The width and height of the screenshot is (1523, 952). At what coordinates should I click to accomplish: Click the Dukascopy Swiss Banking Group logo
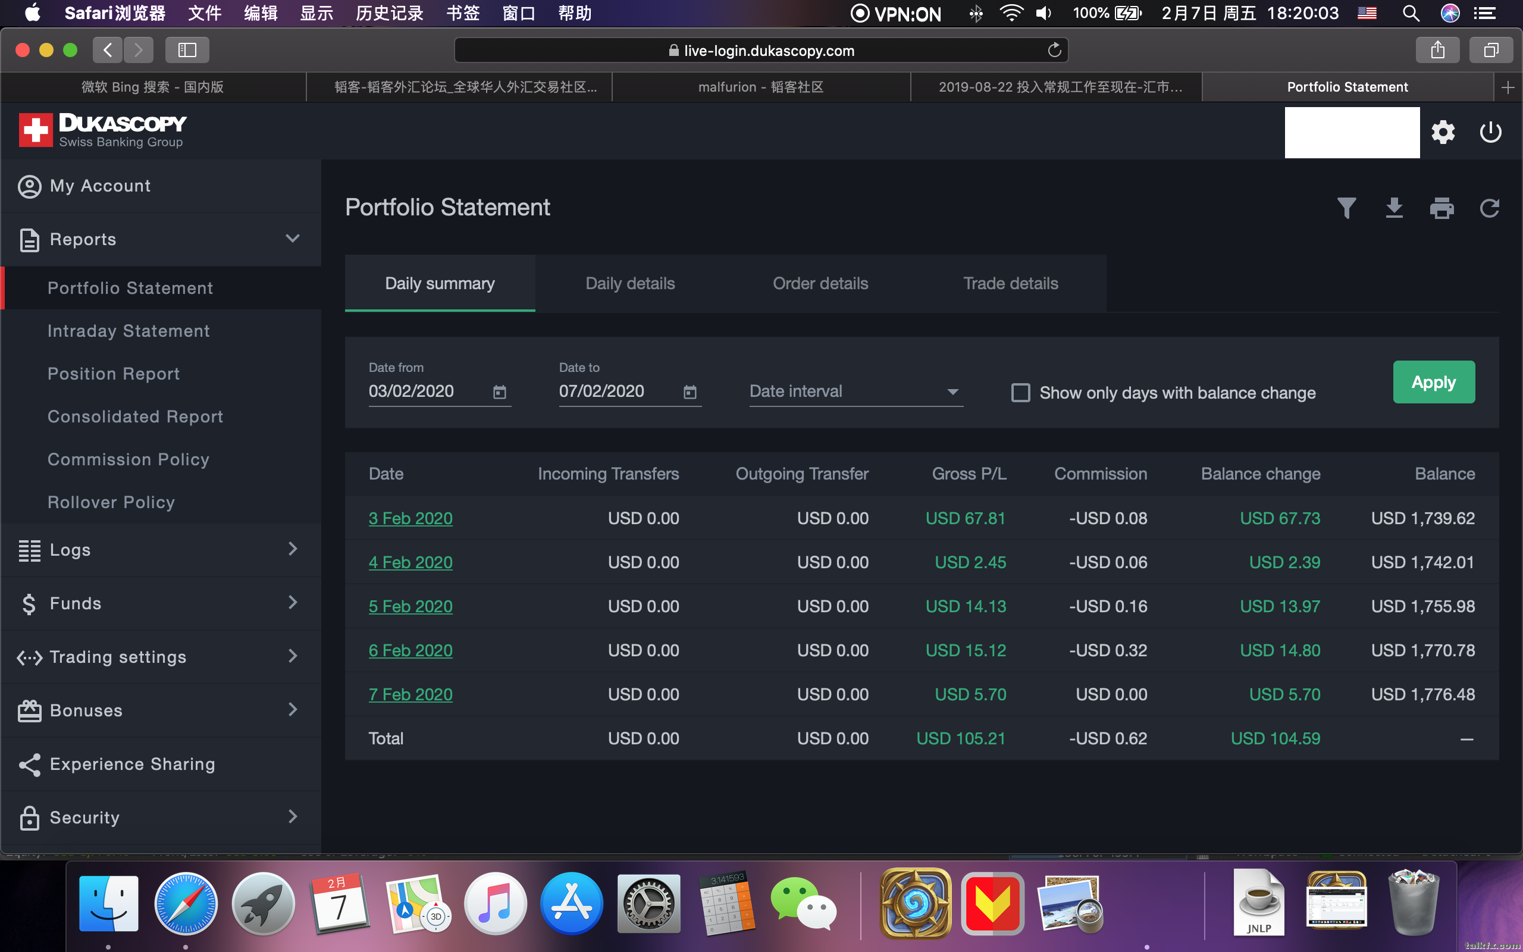(x=102, y=130)
